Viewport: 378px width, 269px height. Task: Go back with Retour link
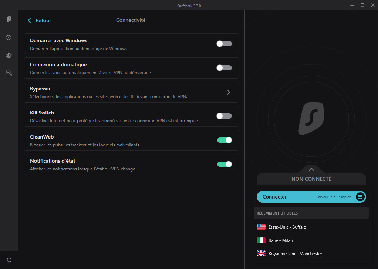pyautogui.click(x=43, y=20)
